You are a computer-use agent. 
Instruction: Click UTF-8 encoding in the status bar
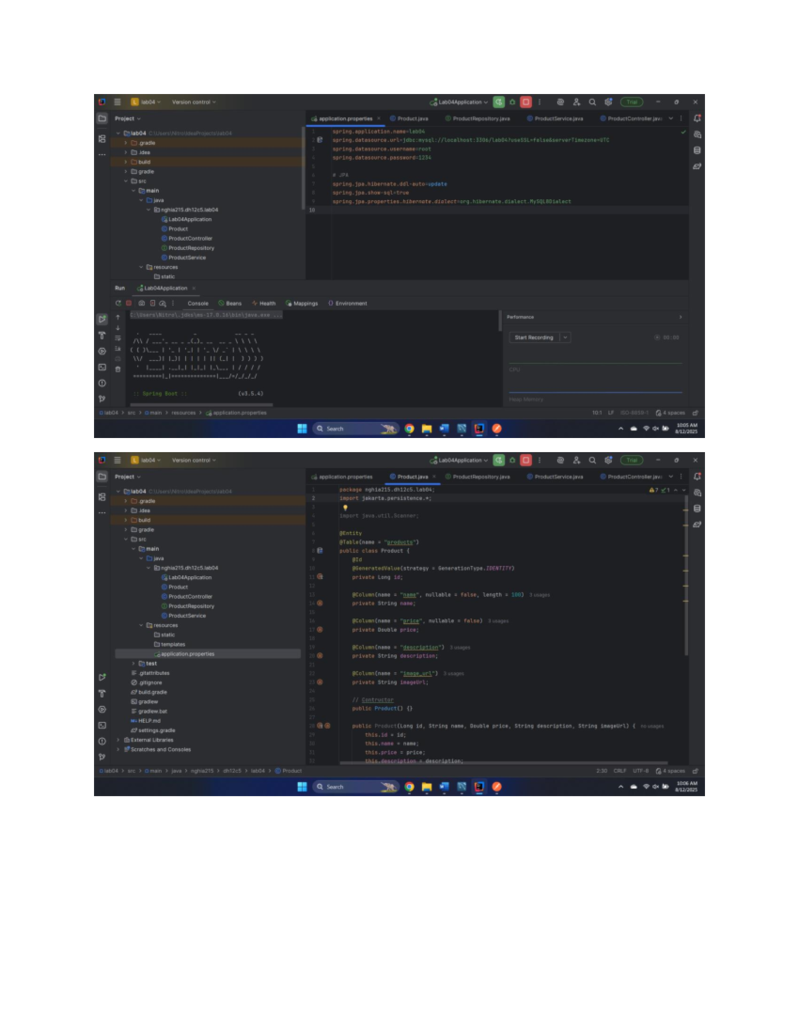[x=641, y=771]
